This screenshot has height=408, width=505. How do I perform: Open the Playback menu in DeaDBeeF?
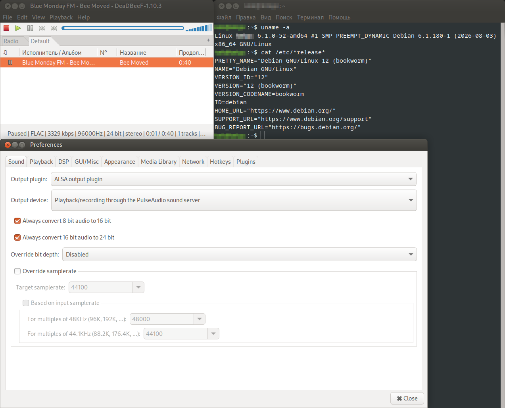click(61, 17)
